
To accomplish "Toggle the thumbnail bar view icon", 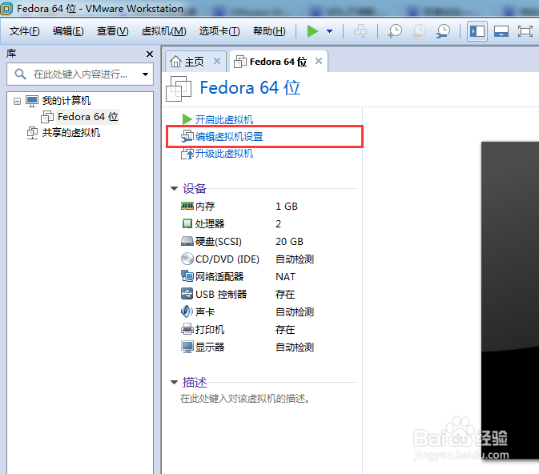I will pyautogui.click(x=501, y=31).
